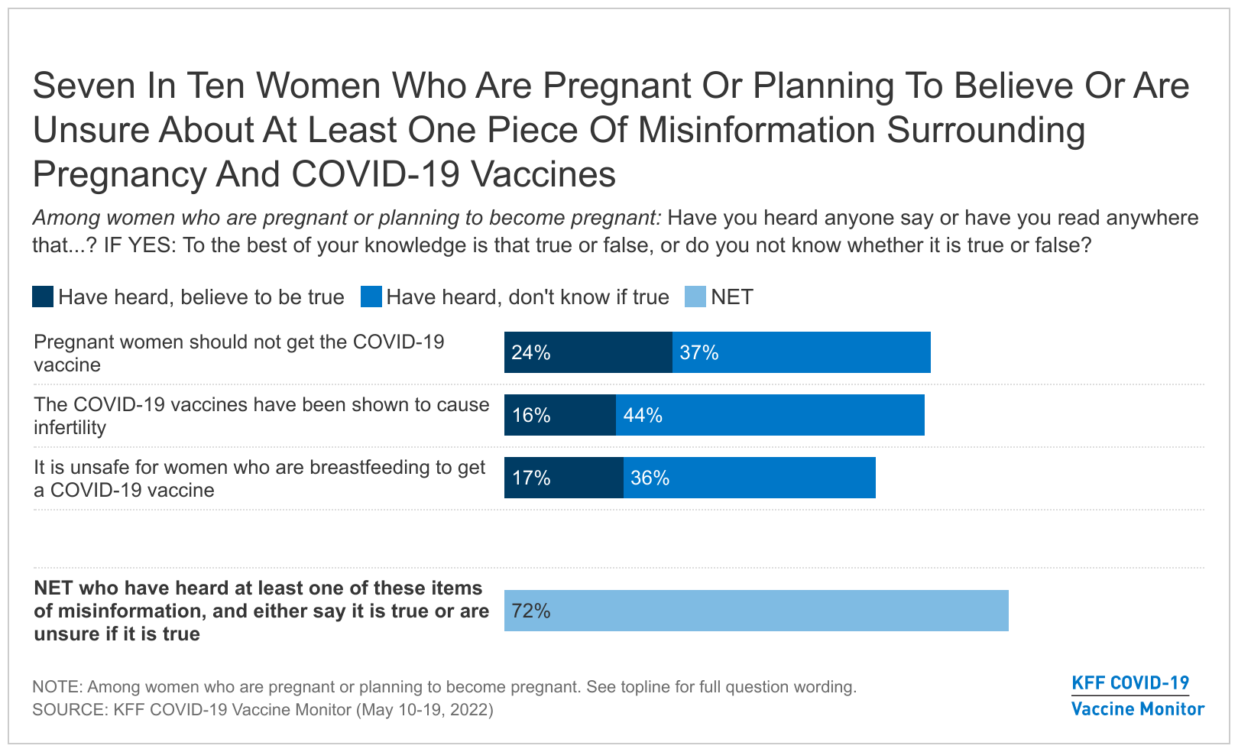Open the KFF COVID-19 Vaccine Monitor logo link
The width and height of the screenshot is (1238, 752).
point(1137,695)
